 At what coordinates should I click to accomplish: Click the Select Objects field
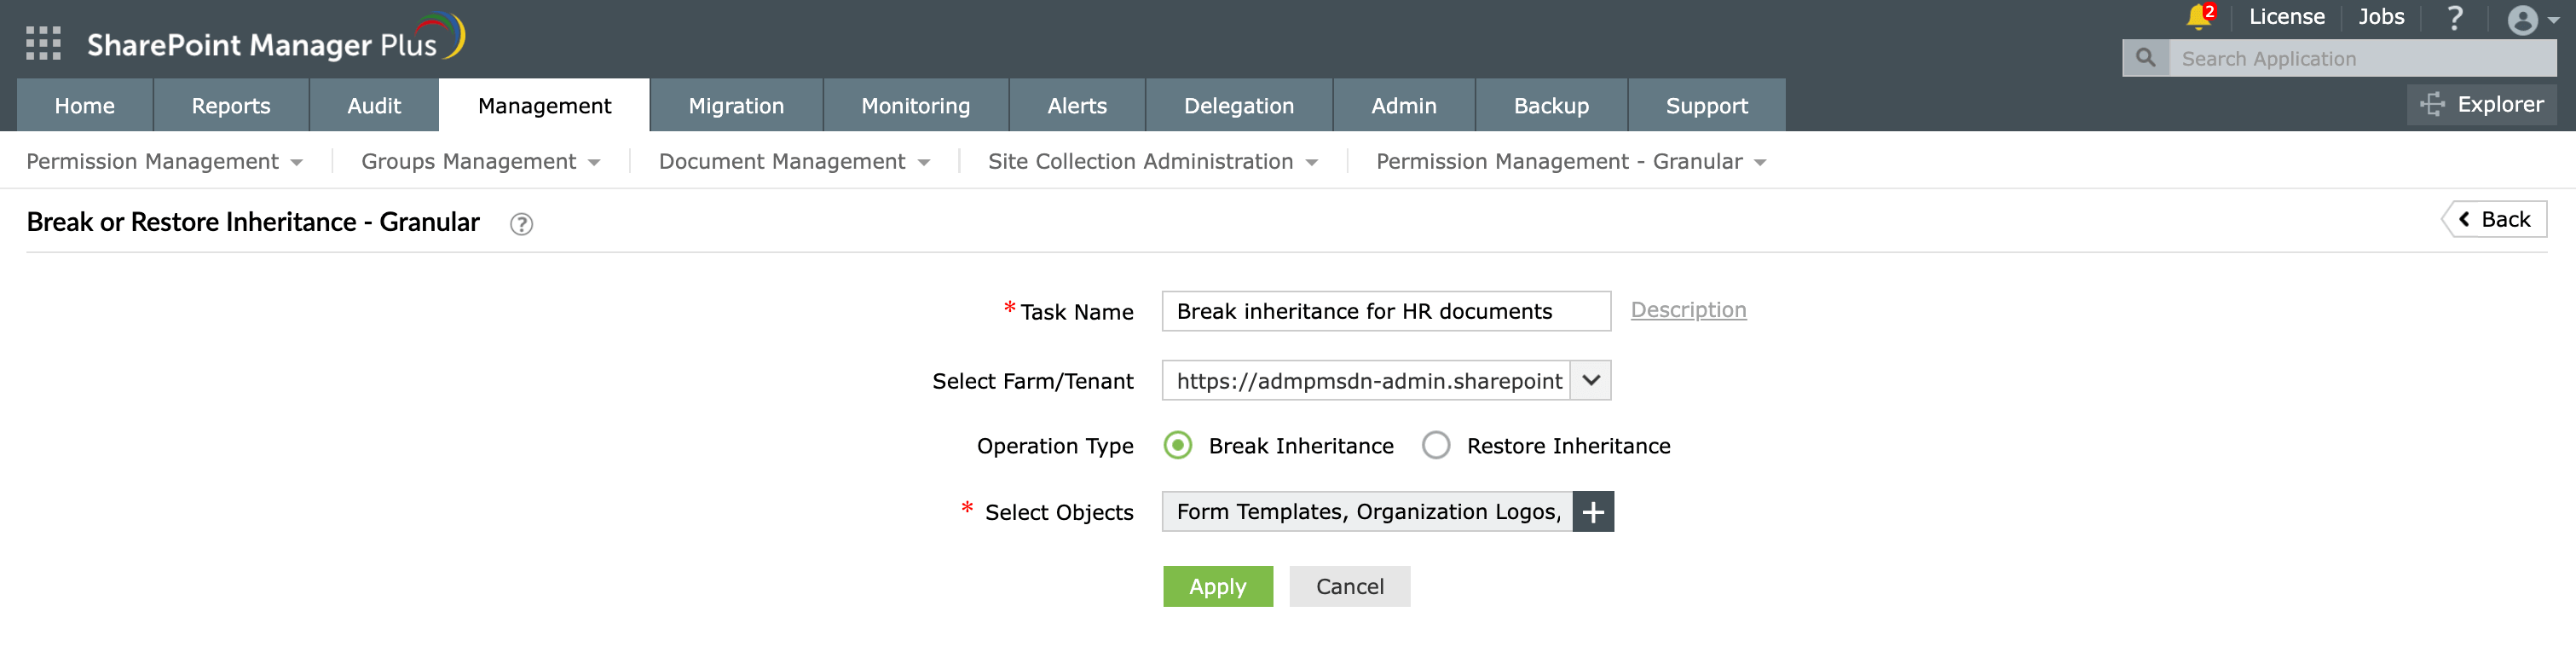point(1367,512)
